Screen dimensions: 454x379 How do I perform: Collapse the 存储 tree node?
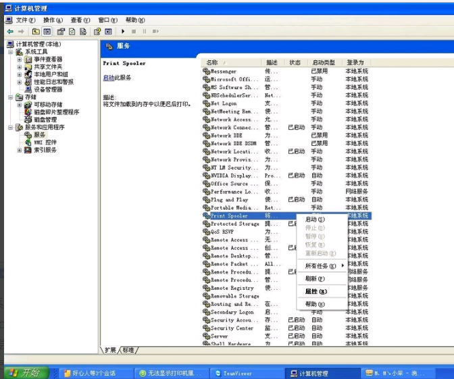11,97
